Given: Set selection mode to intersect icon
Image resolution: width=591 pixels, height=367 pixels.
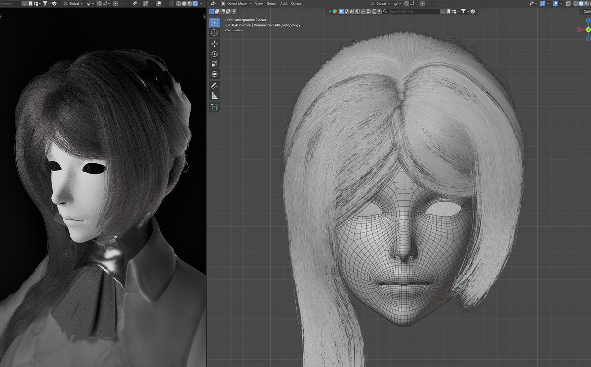Looking at the screenshot, I should pyautogui.click(x=234, y=11).
